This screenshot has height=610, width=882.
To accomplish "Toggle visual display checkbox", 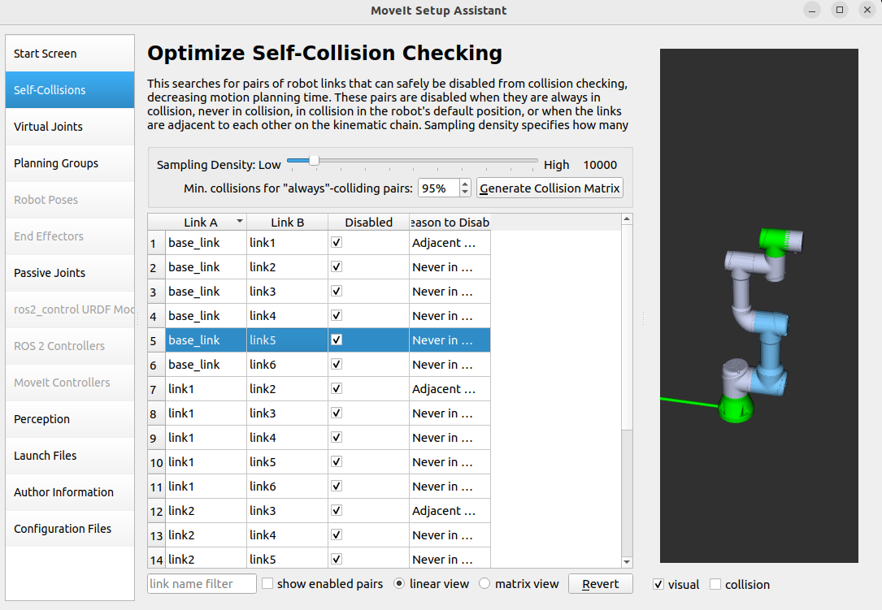I will [658, 584].
